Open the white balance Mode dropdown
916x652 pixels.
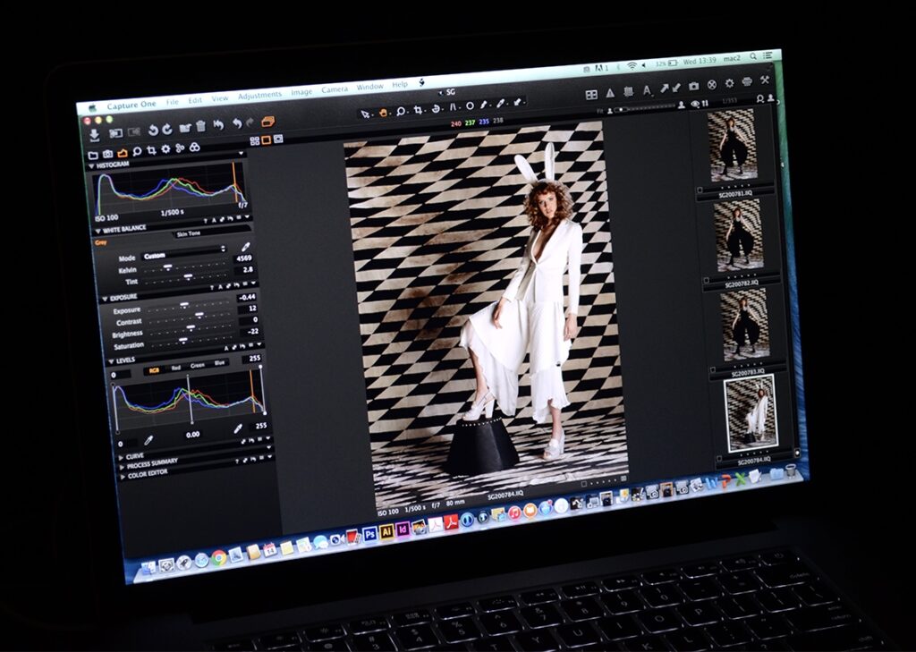[184, 255]
